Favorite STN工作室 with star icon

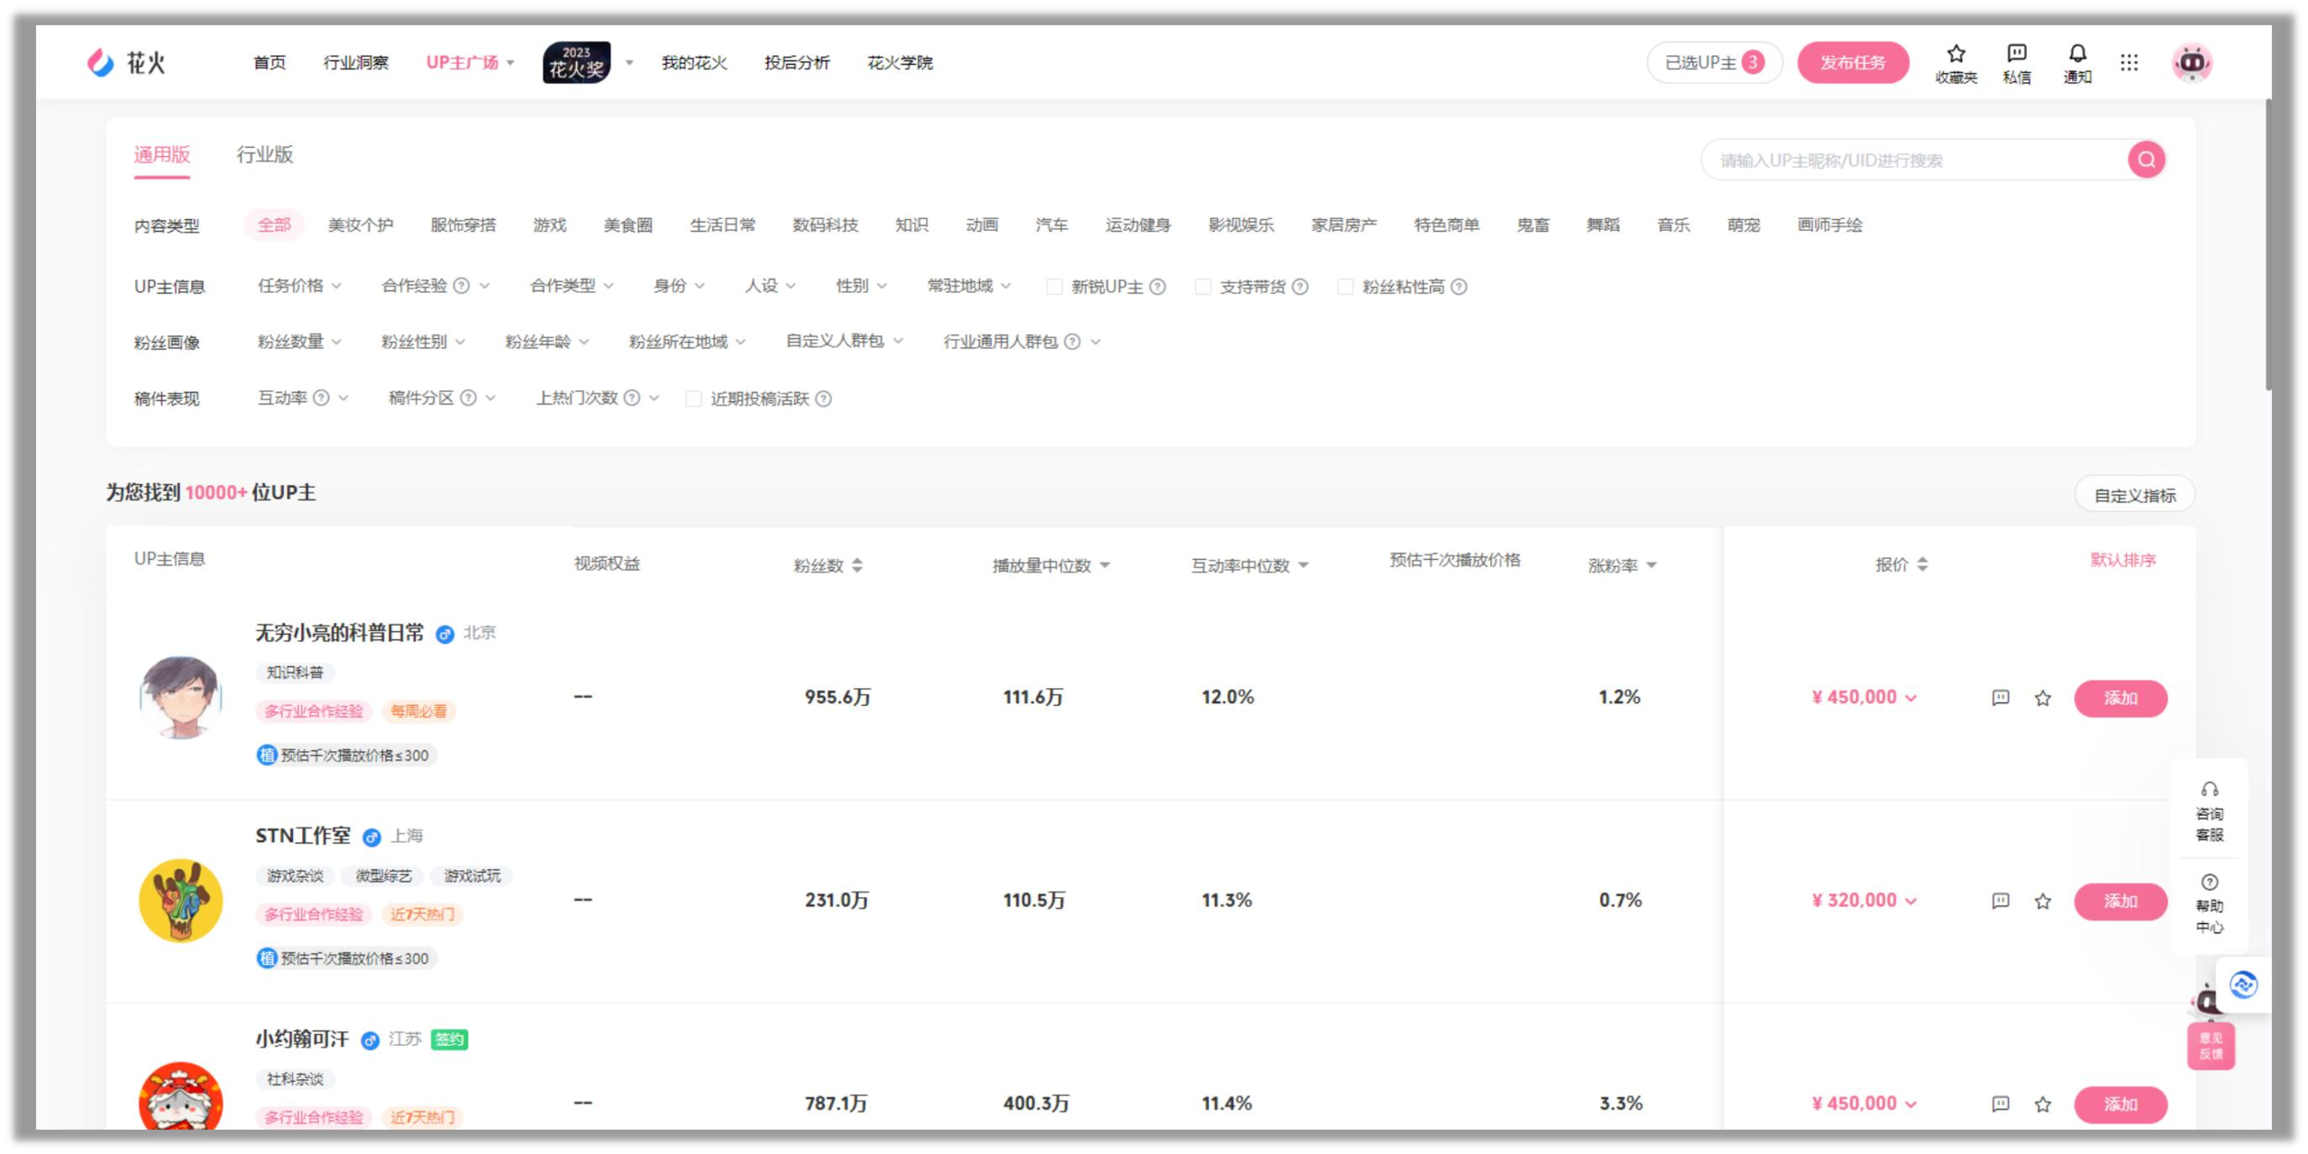click(2042, 901)
